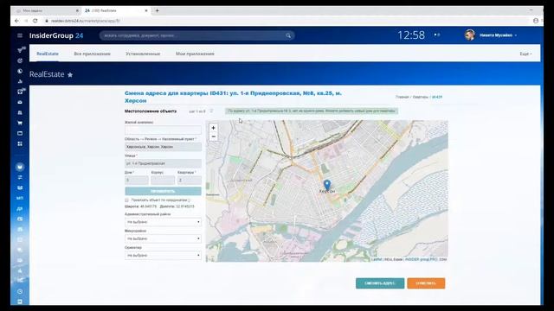Open the МП item in left sidebar
Viewport: 554px width, 311px height.
pos(20,198)
